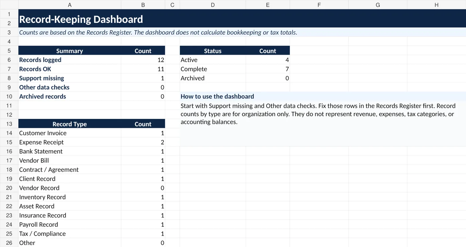Click the Complete count value 7
This screenshot has height=247, width=466.
pos(268,69)
